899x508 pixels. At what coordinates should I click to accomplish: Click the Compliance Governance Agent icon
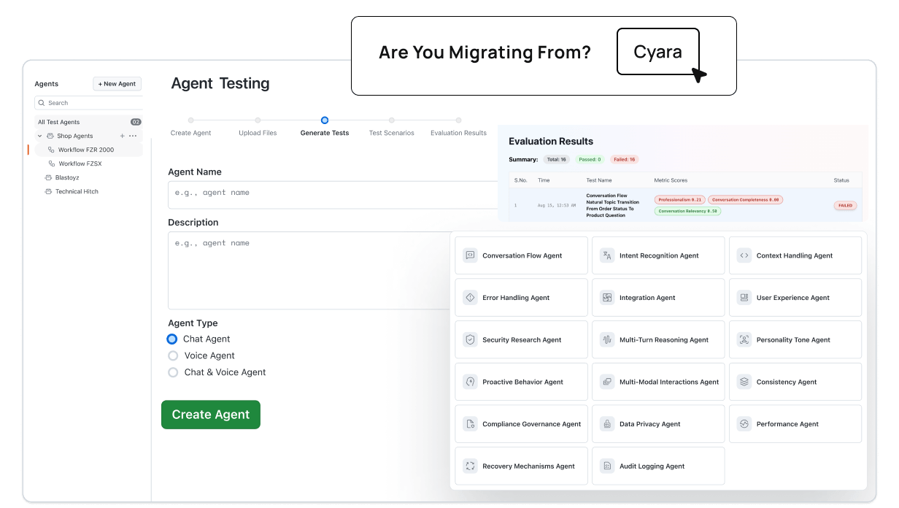point(470,424)
